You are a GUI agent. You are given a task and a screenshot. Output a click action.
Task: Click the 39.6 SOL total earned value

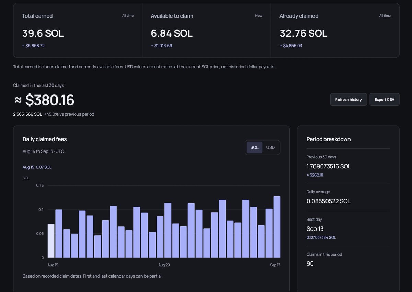(43, 33)
